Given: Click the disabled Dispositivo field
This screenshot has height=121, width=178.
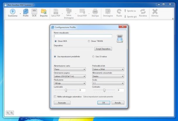Looking at the screenshot, I should (x=73, y=49).
